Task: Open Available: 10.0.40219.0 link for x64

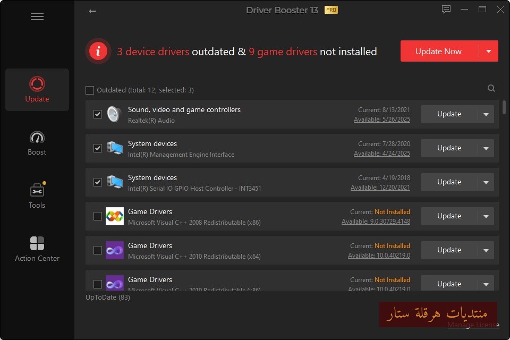Action: pos(379,256)
